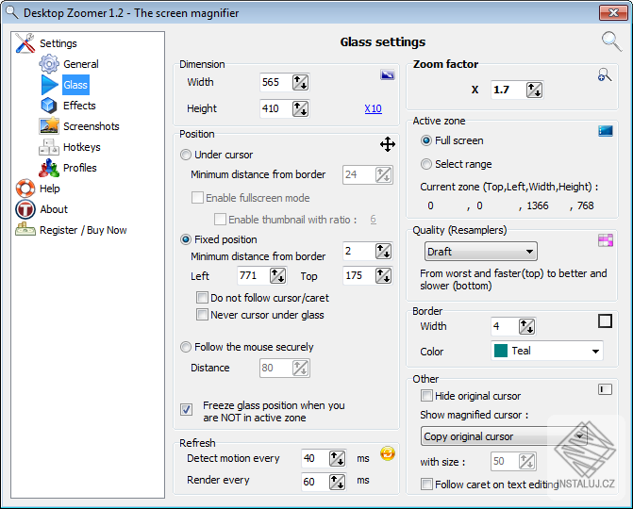Click the Dimension resize icon

click(x=387, y=74)
